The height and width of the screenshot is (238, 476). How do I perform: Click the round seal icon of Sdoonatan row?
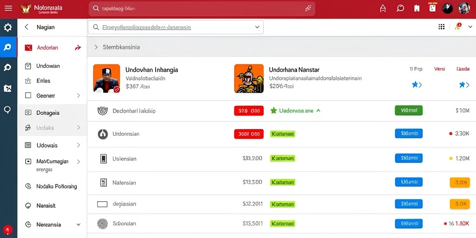point(102,224)
